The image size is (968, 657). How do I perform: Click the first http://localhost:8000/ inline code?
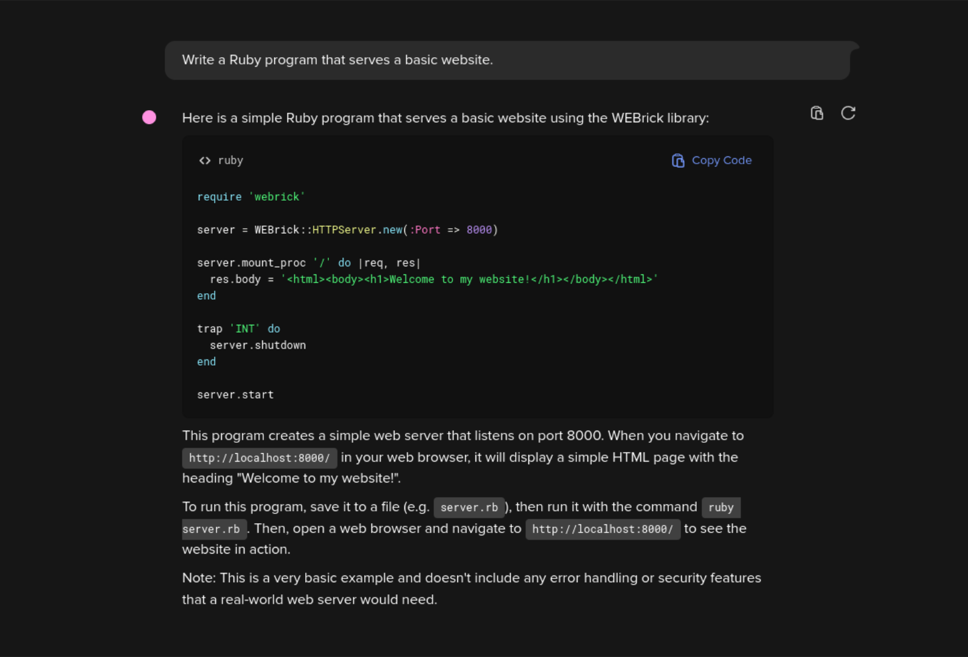260,458
